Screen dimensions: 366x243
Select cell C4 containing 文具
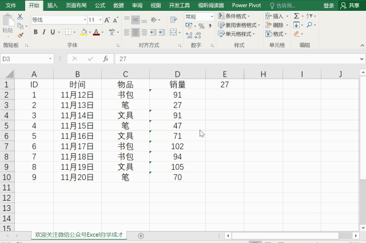click(x=125, y=115)
